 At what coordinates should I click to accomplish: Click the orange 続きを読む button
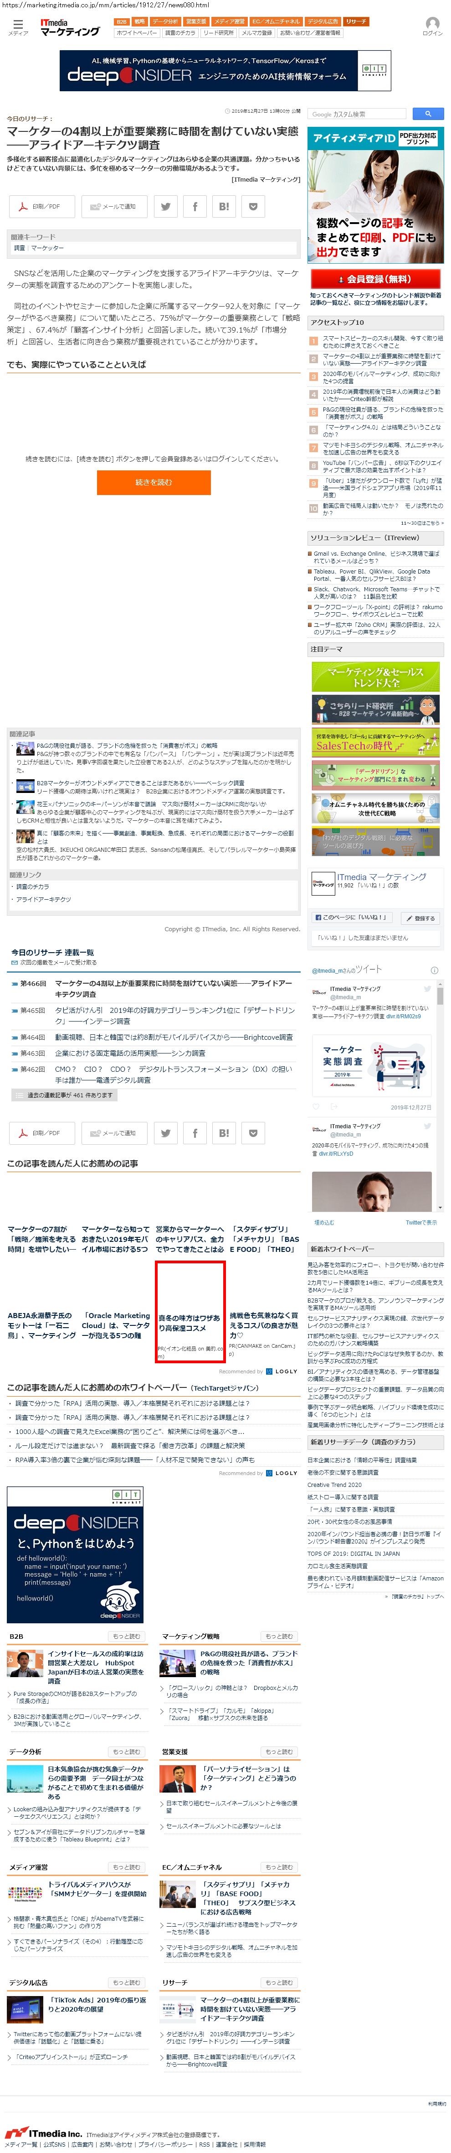coord(154,482)
